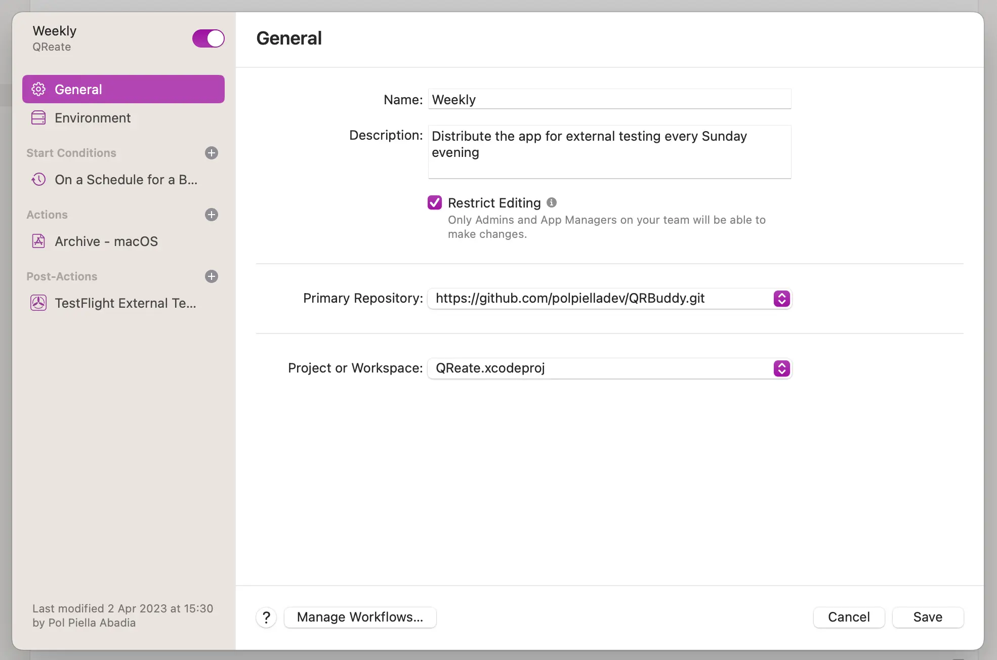Image resolution: width=997 pixels, height=660 pixels.
Task: Click the Add Post-Actions plus icon
Action: pyautogui.click(x=211, y=276)
